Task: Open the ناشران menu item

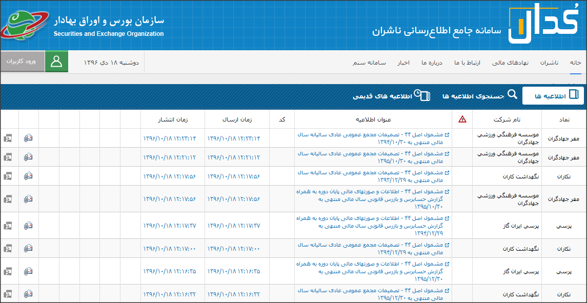Action: [549, 63]
